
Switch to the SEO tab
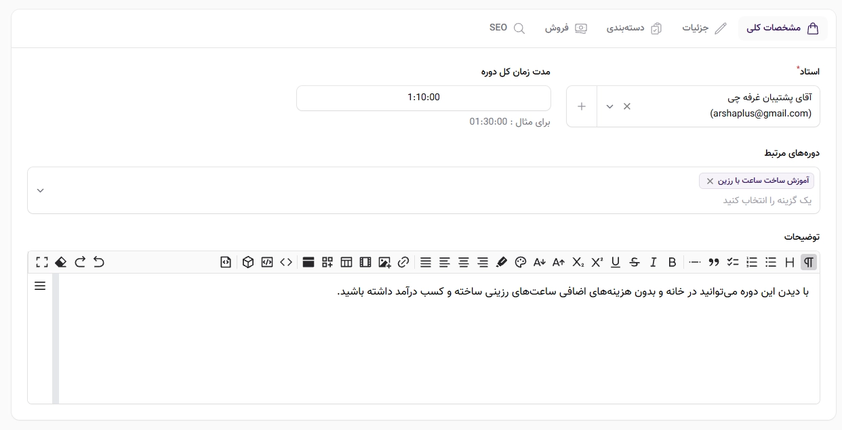[507, 28]
